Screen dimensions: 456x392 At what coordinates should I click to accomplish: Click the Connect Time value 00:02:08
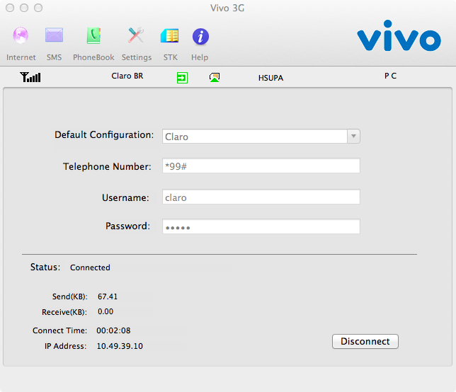[x=113, y=330]
